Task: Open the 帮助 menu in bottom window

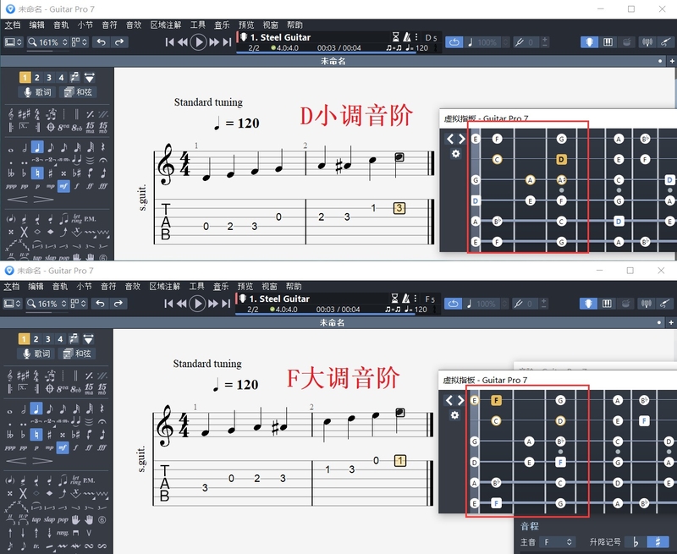Action: click(x=294, y=286)
